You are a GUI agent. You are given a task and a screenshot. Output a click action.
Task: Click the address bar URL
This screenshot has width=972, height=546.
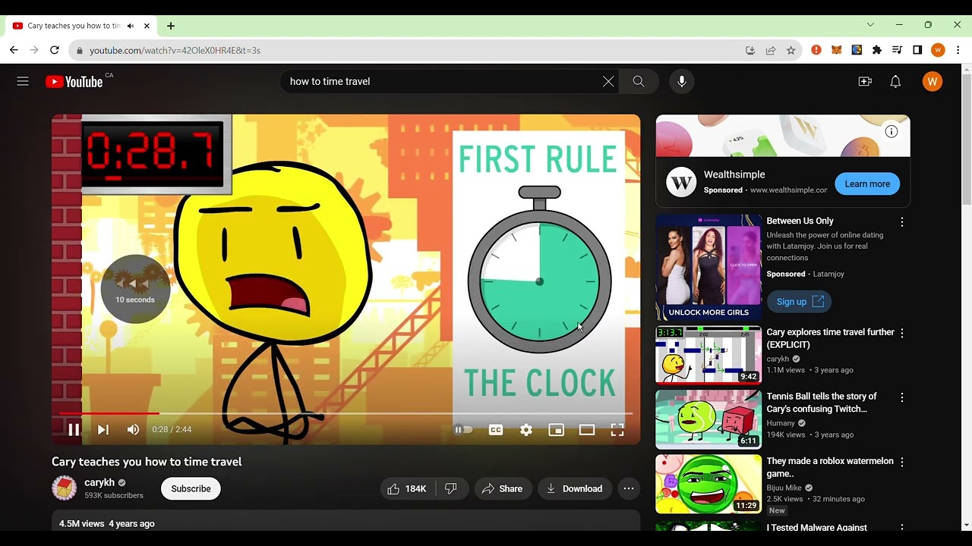tap(175, 51)
